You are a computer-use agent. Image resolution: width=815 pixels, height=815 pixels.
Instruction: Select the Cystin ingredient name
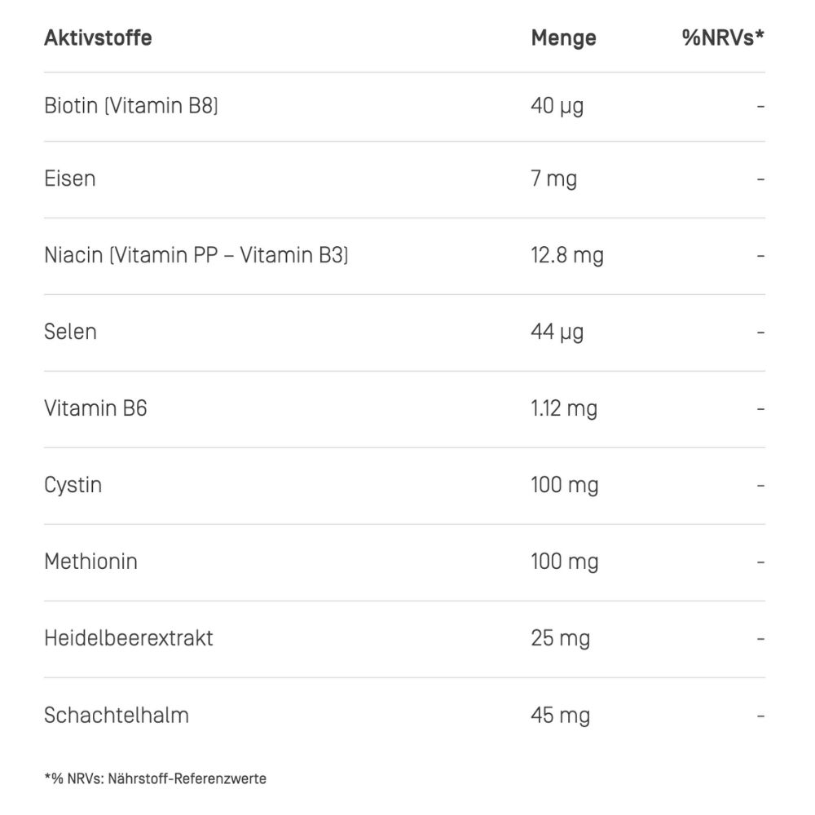[73, 485]
